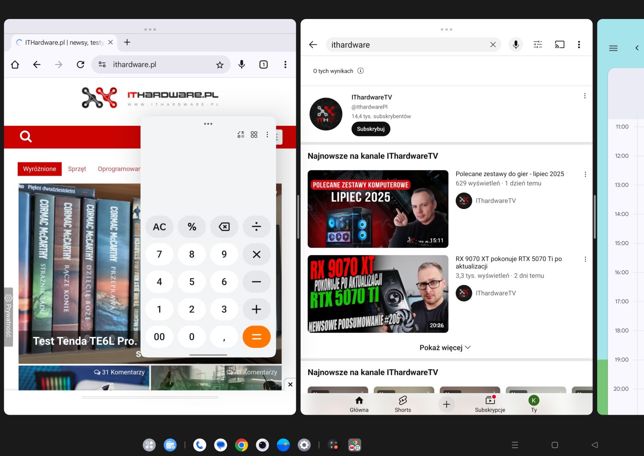Image resolution: width=644 pixels, height=456 pixels.
Task: Tap the orange equals key
Action: (257, 337)
